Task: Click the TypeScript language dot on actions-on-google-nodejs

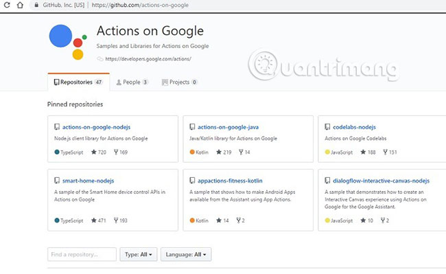Action: (57, 152)
